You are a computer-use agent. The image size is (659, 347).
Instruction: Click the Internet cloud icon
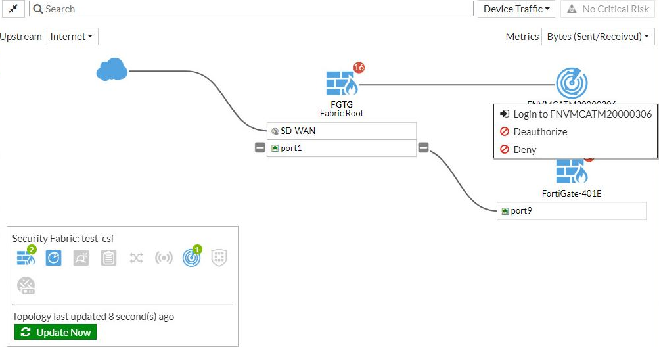[112, 70]
